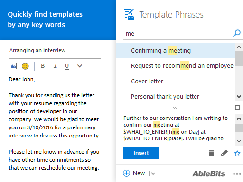Click the template search input field
The height and width of the screenshot is (182, 243).
coord(178,34)
